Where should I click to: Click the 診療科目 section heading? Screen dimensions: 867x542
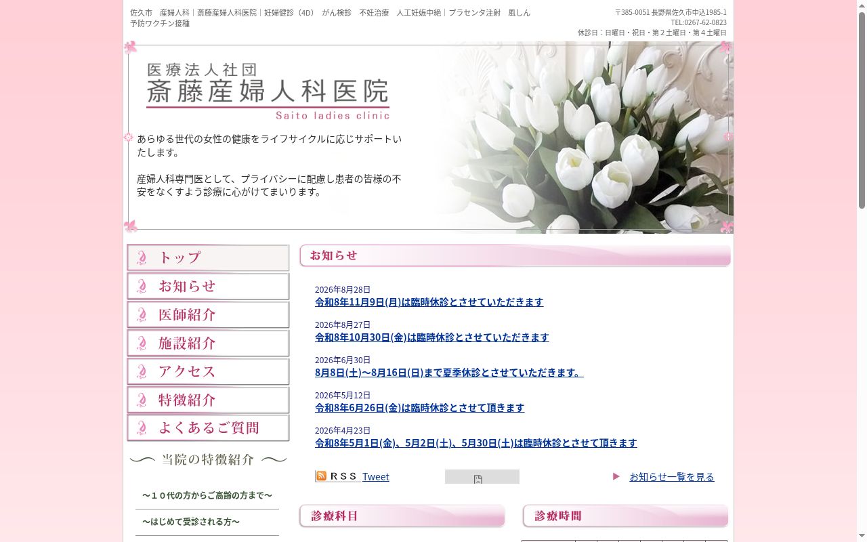point(402,516)
